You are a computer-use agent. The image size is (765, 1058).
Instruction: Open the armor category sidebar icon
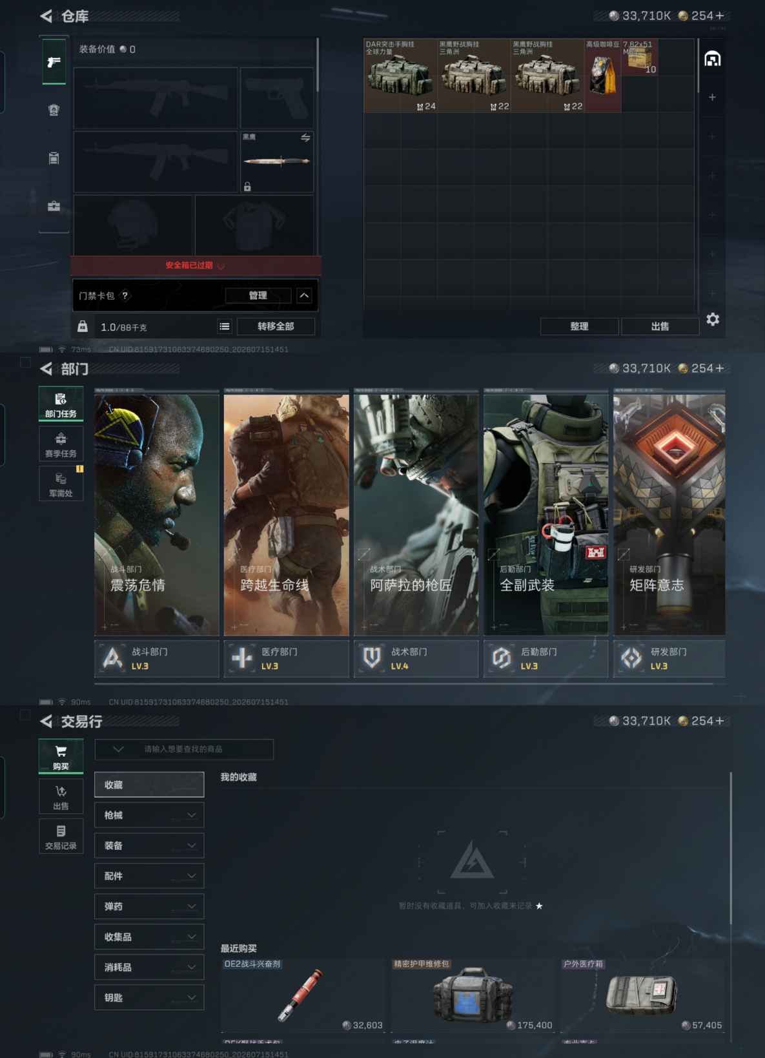(54, 110)
